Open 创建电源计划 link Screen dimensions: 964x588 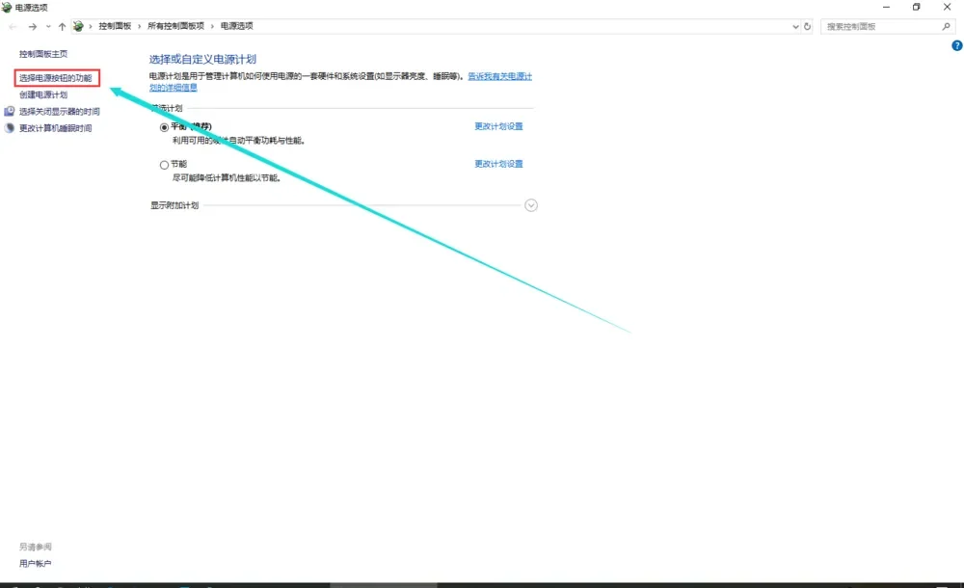pos(43,94)
